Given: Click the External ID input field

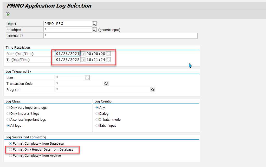Looking at the screenshot, I should 120,36.
